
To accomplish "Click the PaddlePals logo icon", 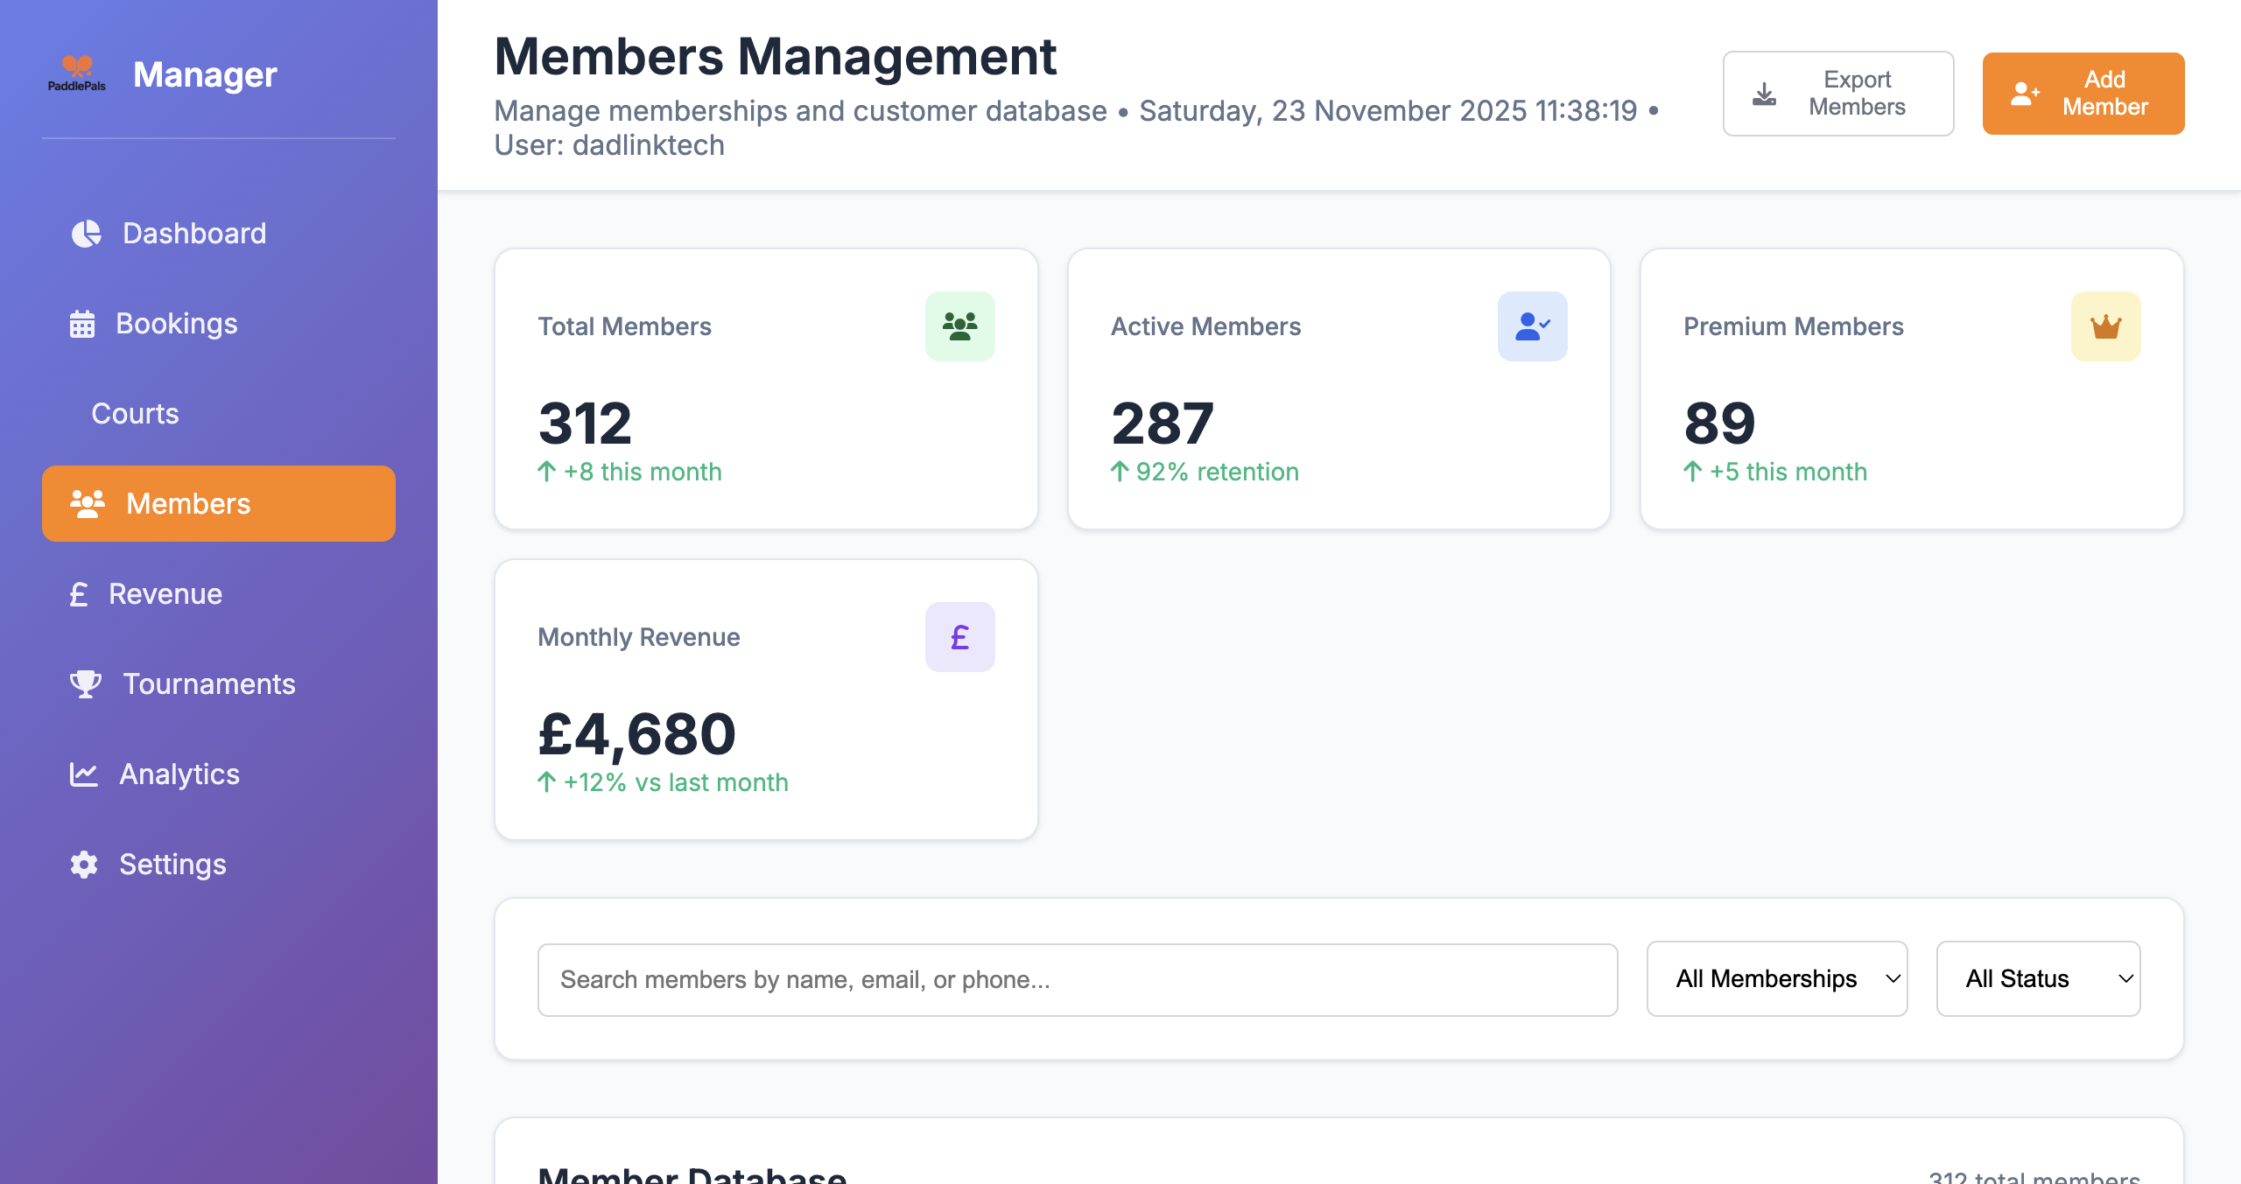I will click(x=77, y=74).
